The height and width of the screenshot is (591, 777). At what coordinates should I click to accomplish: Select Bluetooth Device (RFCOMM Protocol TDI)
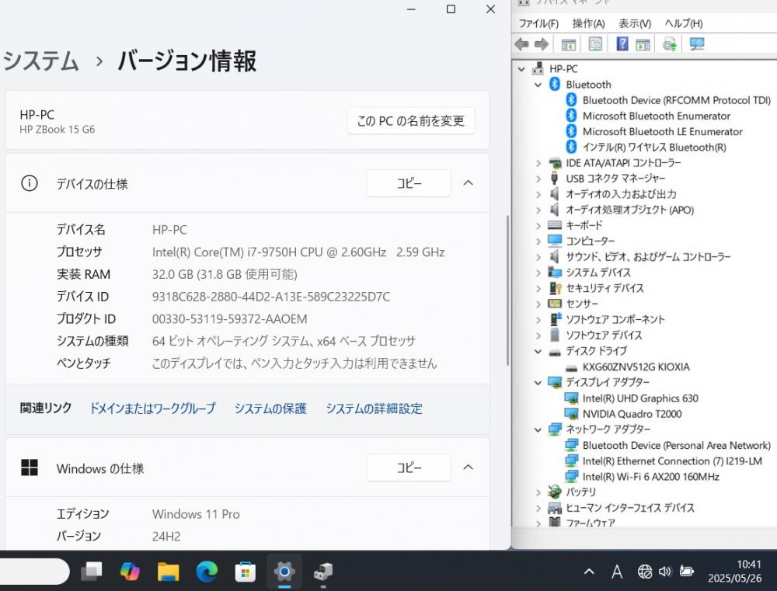tap(677, 100)
